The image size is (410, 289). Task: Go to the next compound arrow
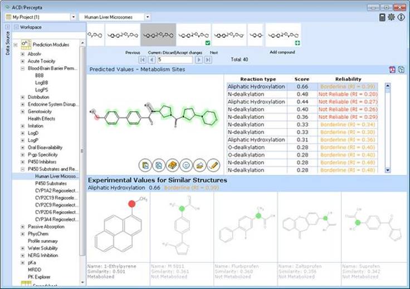(198, 59)
